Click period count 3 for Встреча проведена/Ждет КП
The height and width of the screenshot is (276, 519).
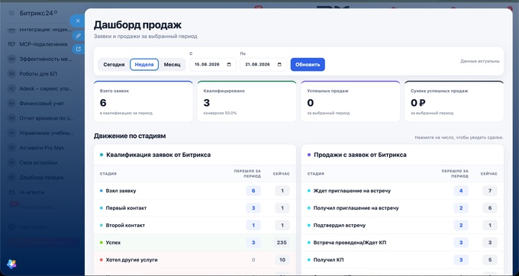coord(461,242)
